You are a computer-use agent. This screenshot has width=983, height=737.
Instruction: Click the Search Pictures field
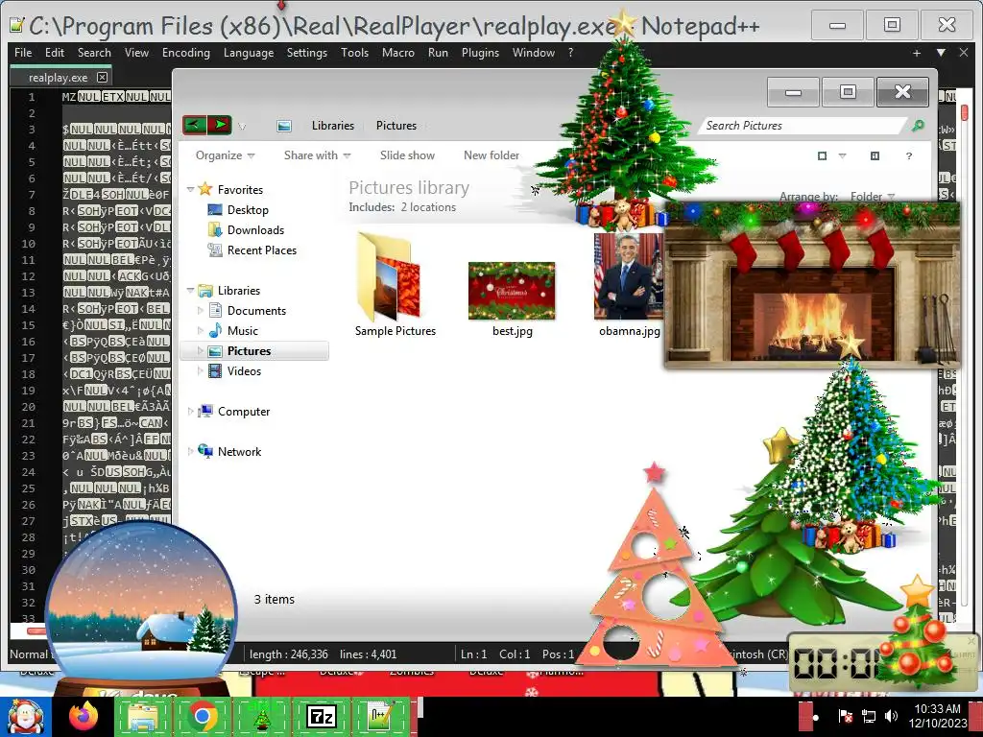click(803, 126)
